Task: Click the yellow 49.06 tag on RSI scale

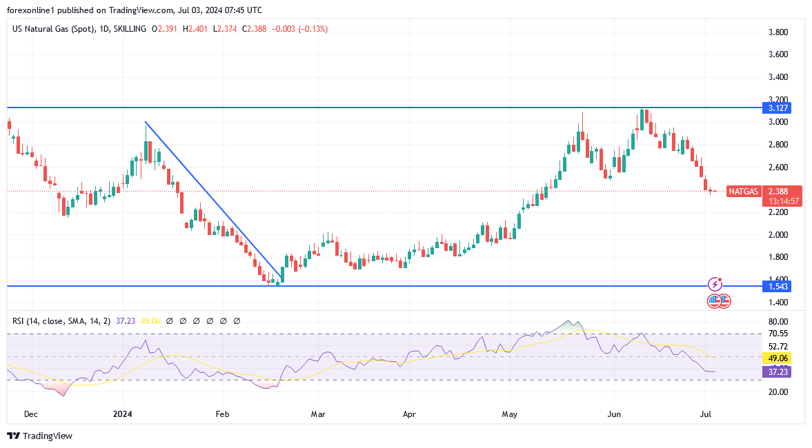Action: 777,358
